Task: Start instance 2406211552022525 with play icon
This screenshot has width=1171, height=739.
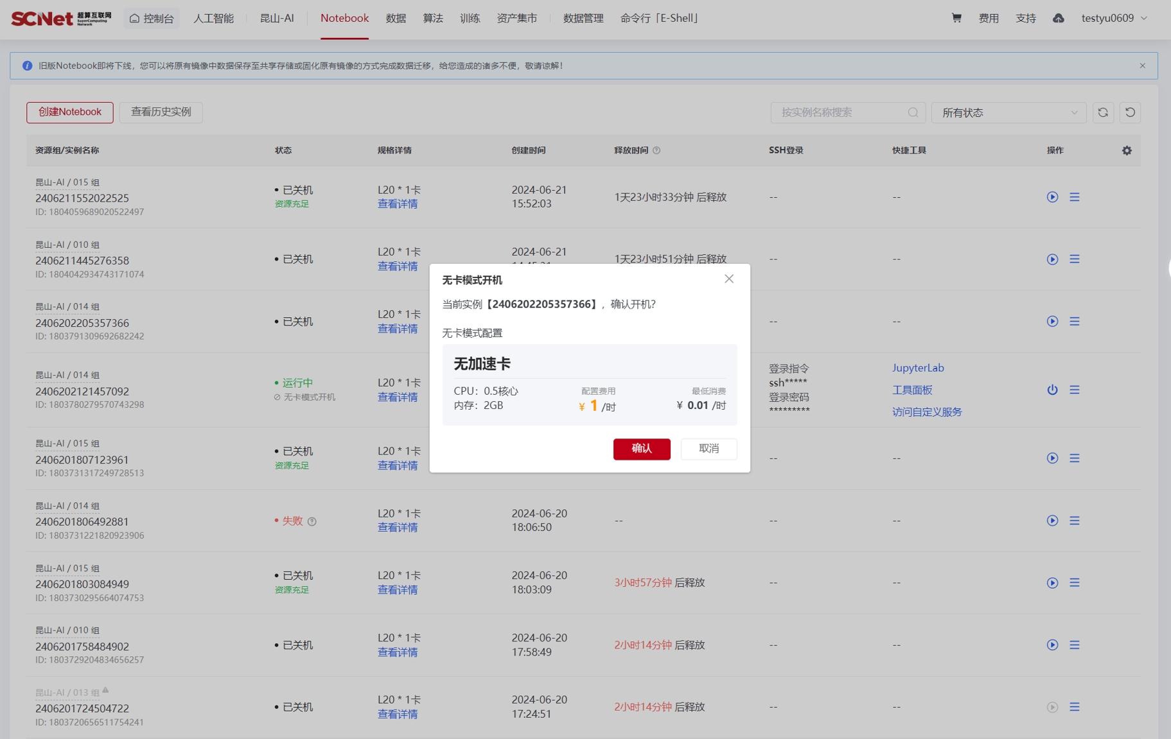Action: coord(1052,197)
